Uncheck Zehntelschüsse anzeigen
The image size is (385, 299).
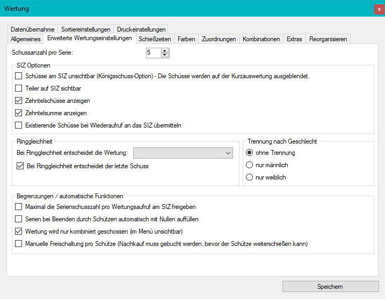point(19,101)
